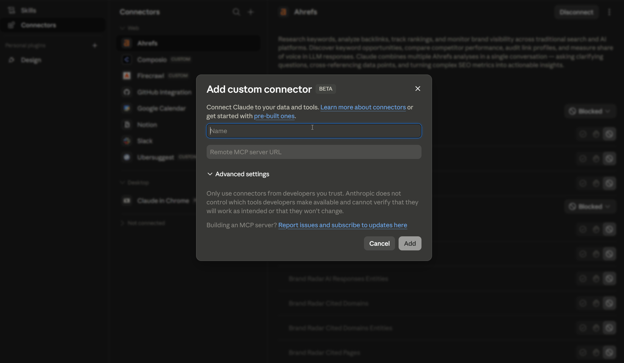Expand the Not connected group
Screen dimensions: 624x363
pyautogui.click(x=143, y=223)
